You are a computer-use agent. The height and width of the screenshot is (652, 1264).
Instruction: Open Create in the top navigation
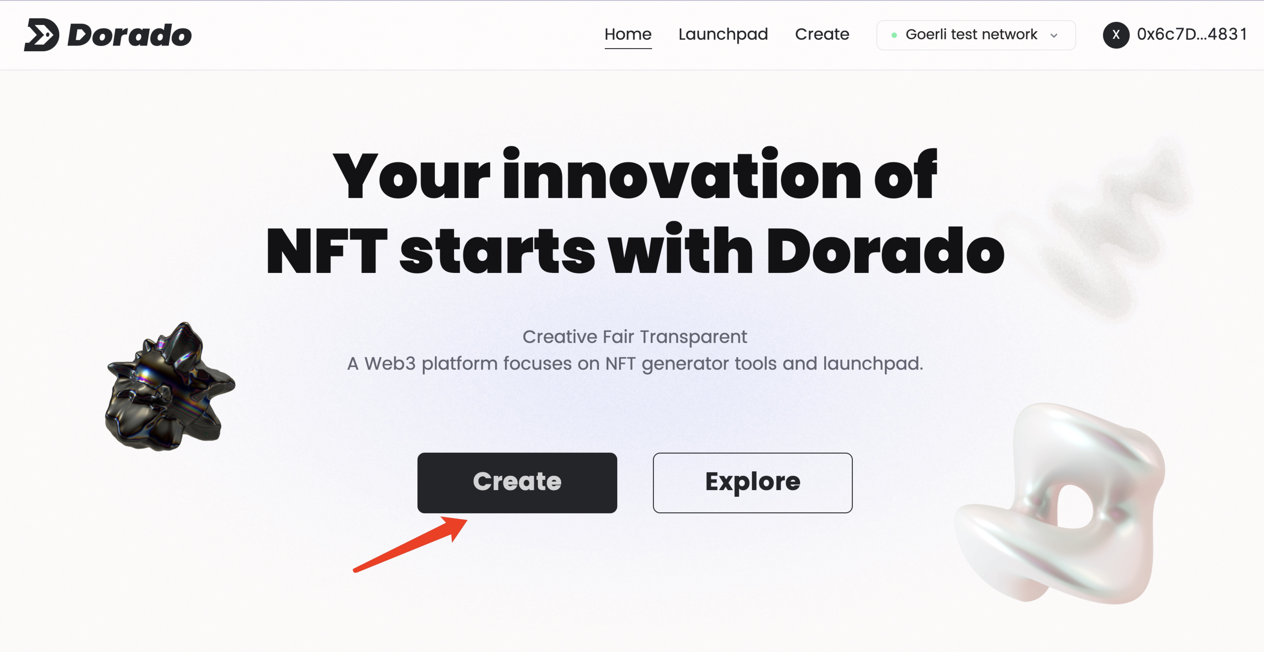click(x=822, y=34)
